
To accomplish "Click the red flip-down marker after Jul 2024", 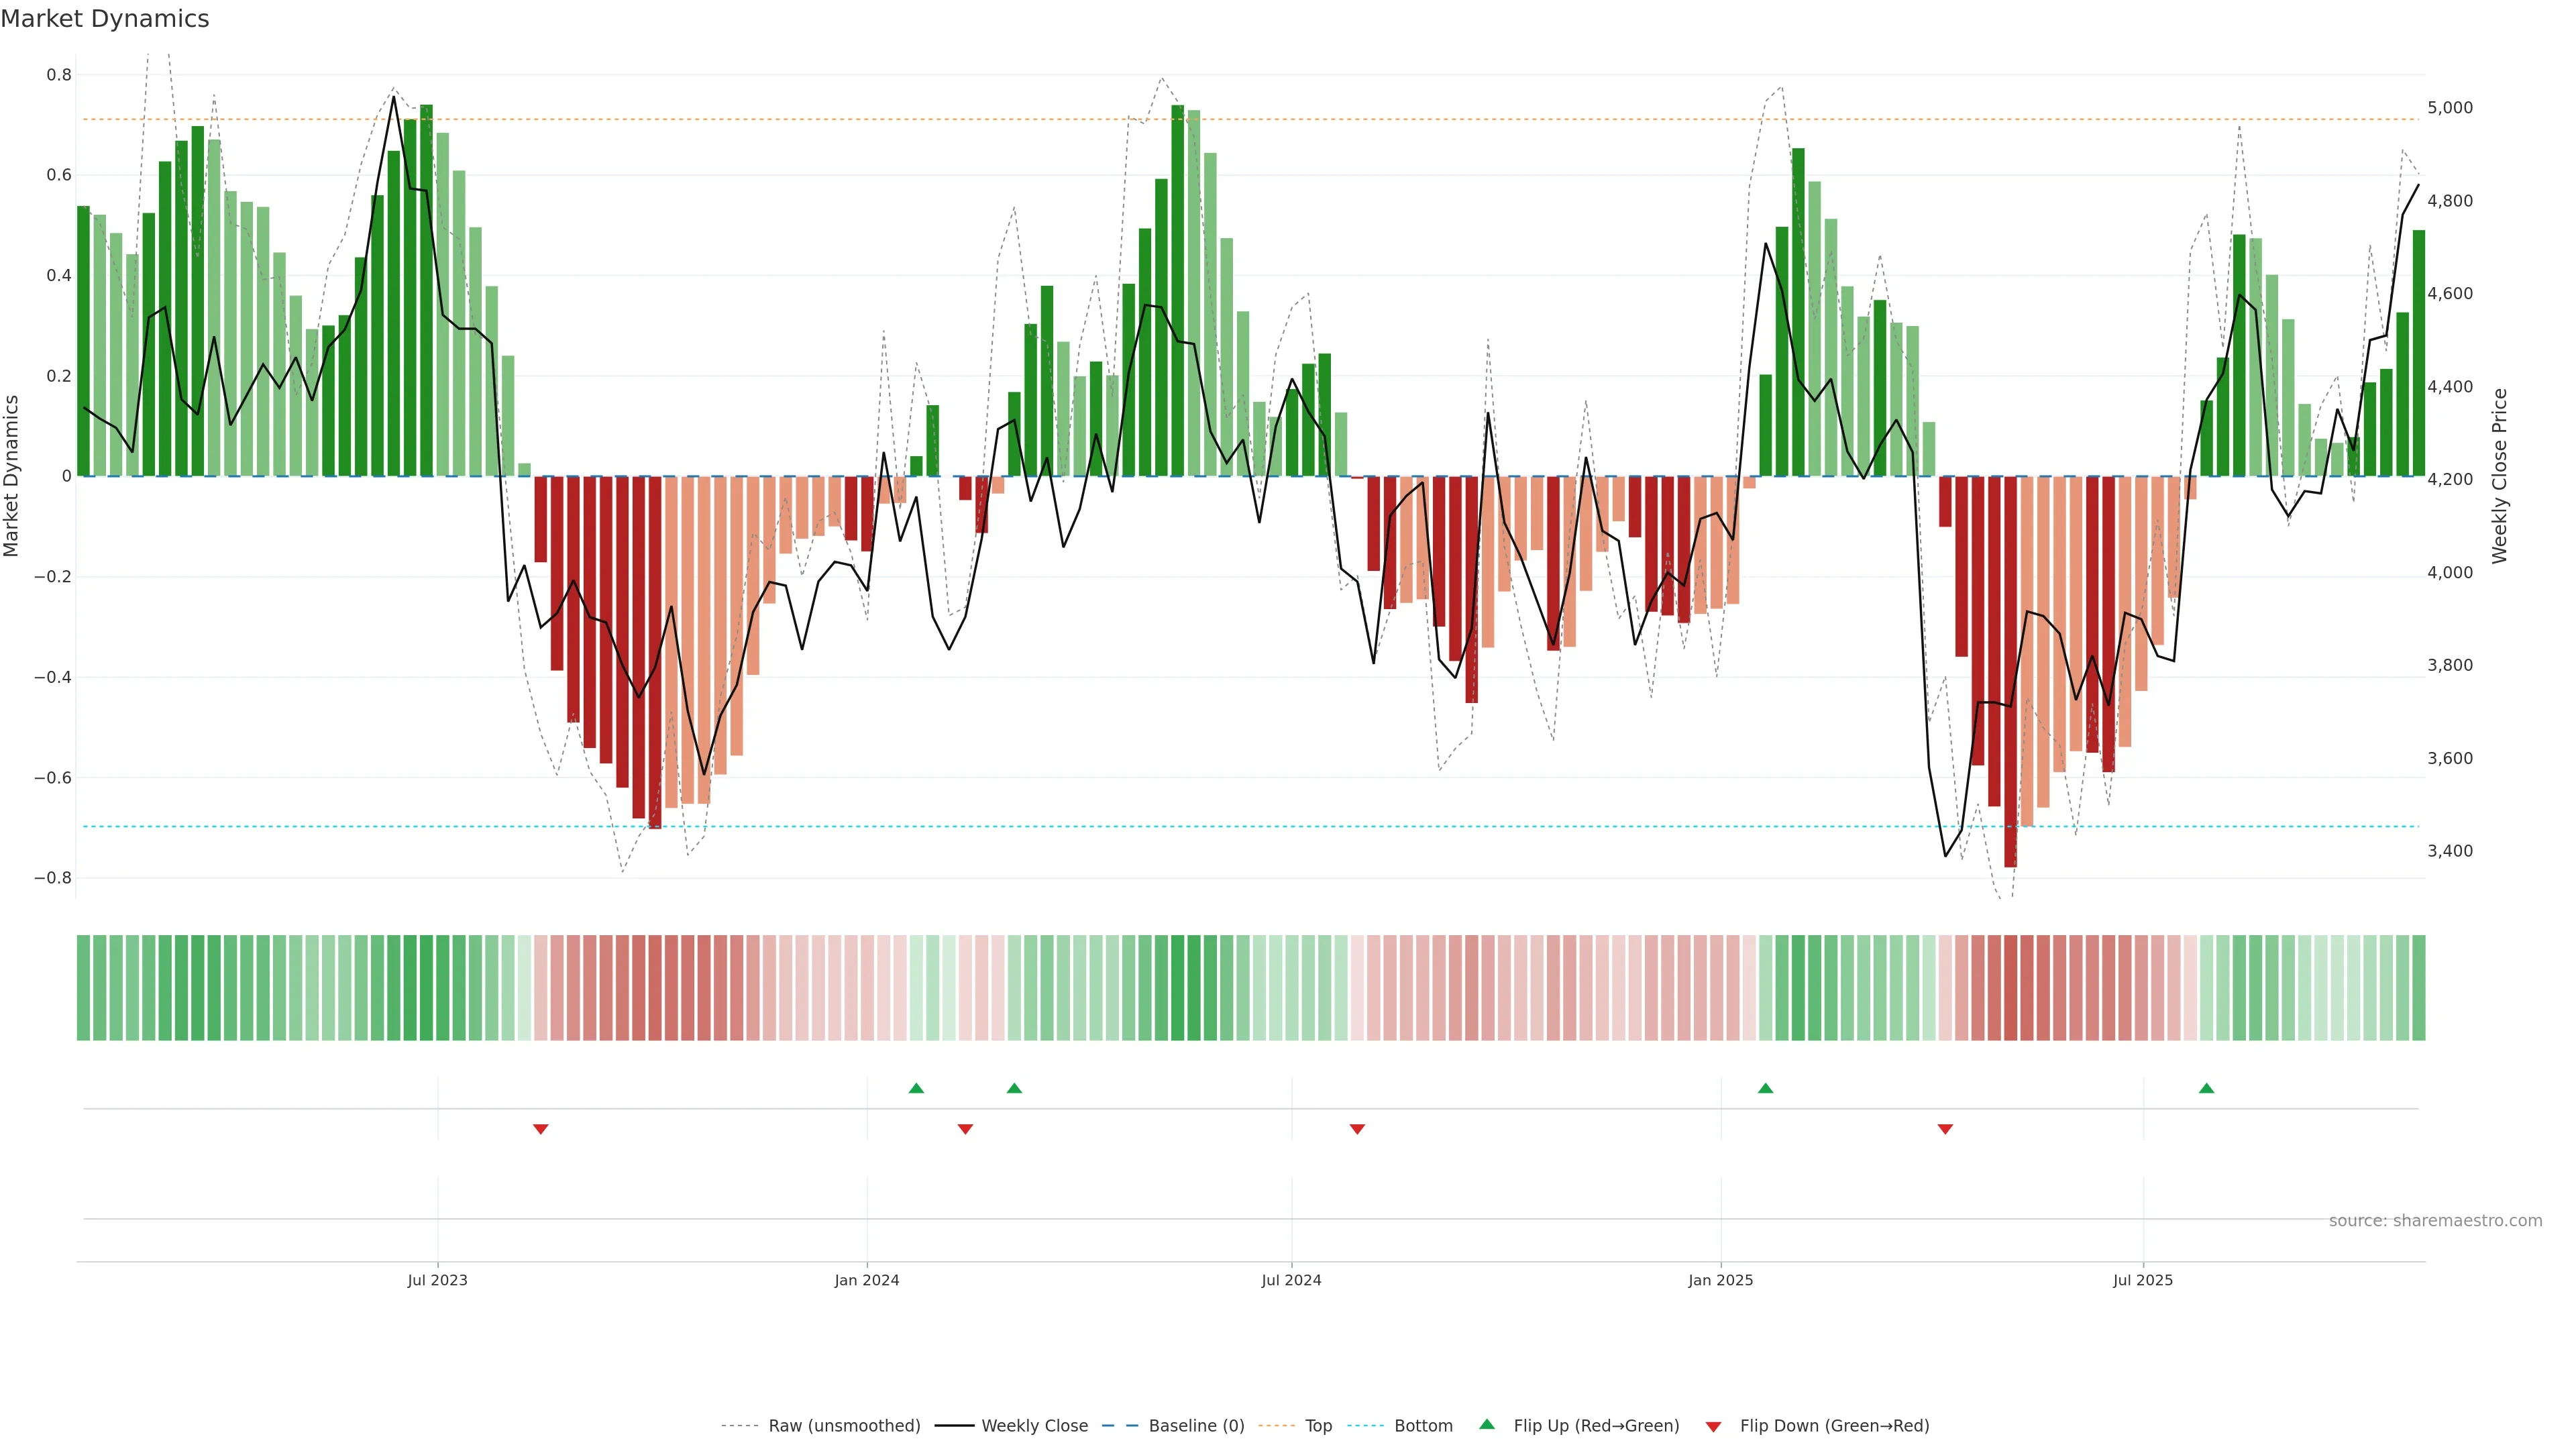I will 1357,1129.
